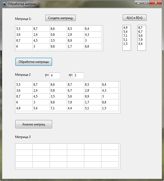The image size is (164, 181).
Task: Click cell 5,5 in Матрица 1 grid
Action: point(24,29)
